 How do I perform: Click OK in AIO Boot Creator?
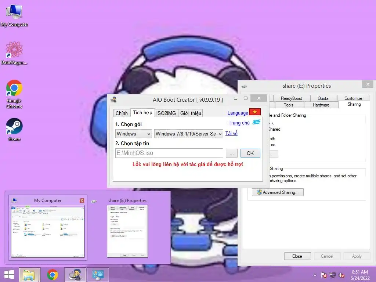[x=250, y=153]
